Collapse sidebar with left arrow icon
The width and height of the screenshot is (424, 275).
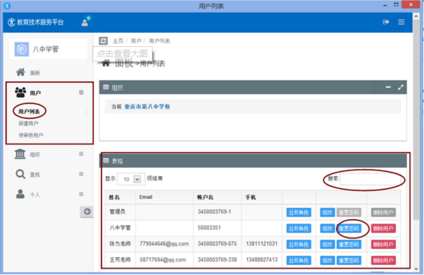[87, 212]
